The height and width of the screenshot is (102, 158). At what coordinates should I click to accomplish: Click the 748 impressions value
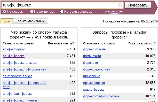coord(153,76)
